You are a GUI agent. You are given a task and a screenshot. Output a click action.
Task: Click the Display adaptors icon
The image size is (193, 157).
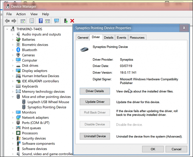point(18,71)
